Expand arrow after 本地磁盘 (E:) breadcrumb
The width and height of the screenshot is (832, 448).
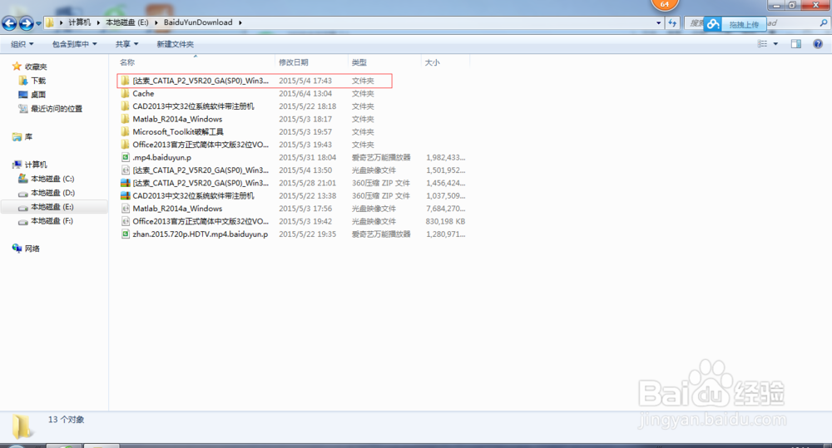tap(156, 22)
